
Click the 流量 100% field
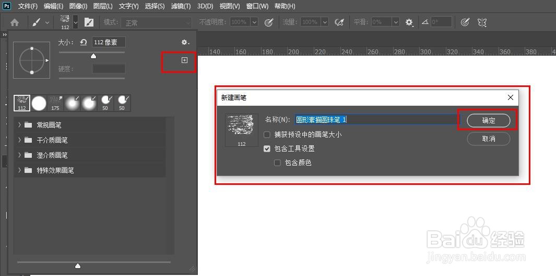pyautogui.click(x=310, y=22)
